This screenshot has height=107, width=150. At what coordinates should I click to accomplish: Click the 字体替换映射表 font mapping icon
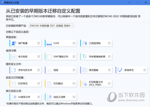[x=84, y=56]
